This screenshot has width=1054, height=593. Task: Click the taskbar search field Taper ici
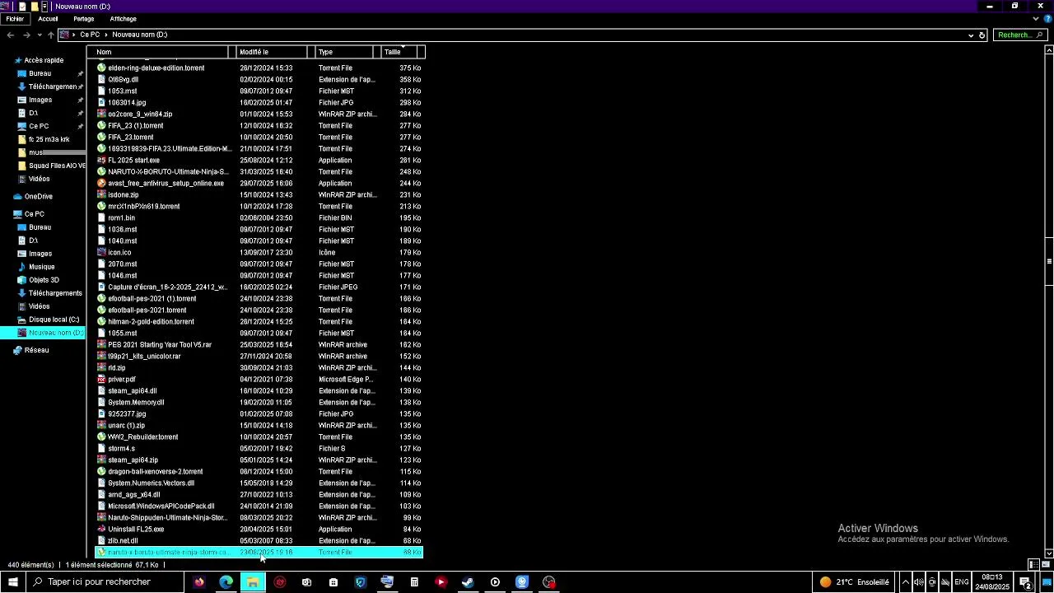pos(105,582)
